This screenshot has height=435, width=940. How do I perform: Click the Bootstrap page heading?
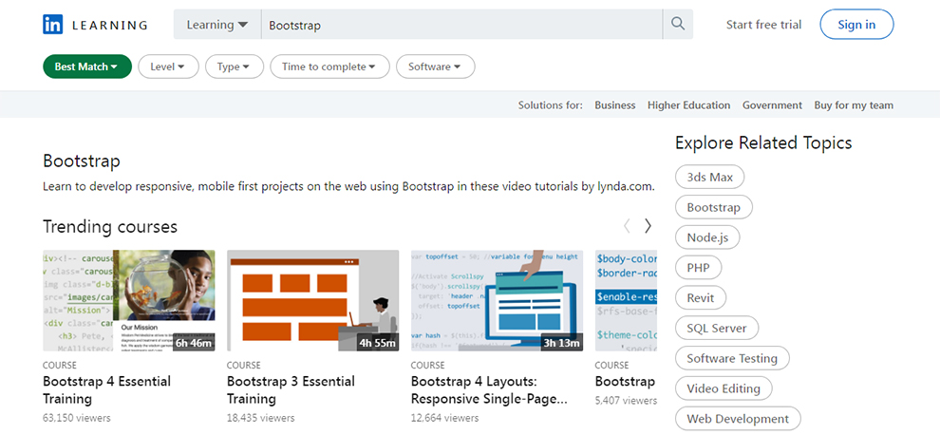[82, 161]
